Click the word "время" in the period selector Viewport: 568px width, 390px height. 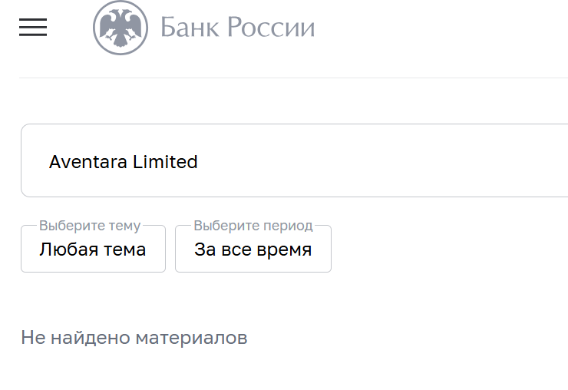[x=284, y=250]
